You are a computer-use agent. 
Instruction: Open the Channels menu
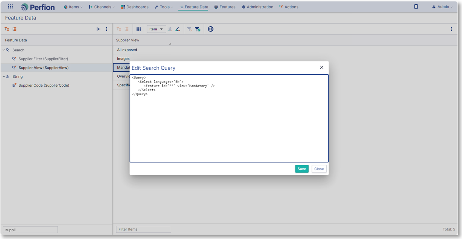pos(102,7)
